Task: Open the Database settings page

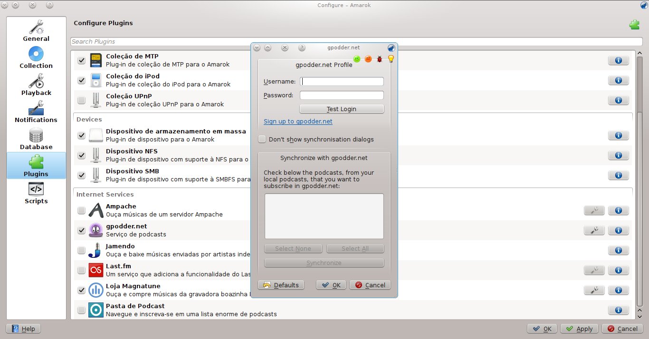Action: pos(36,139)
